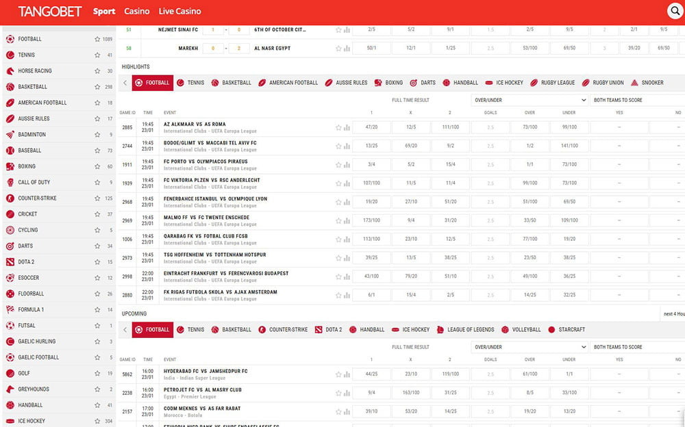Open Both Teams To Score selector in Highlights
Image resolution: width=685 pixels, height=427 pixels.
(x=637, y=100)
